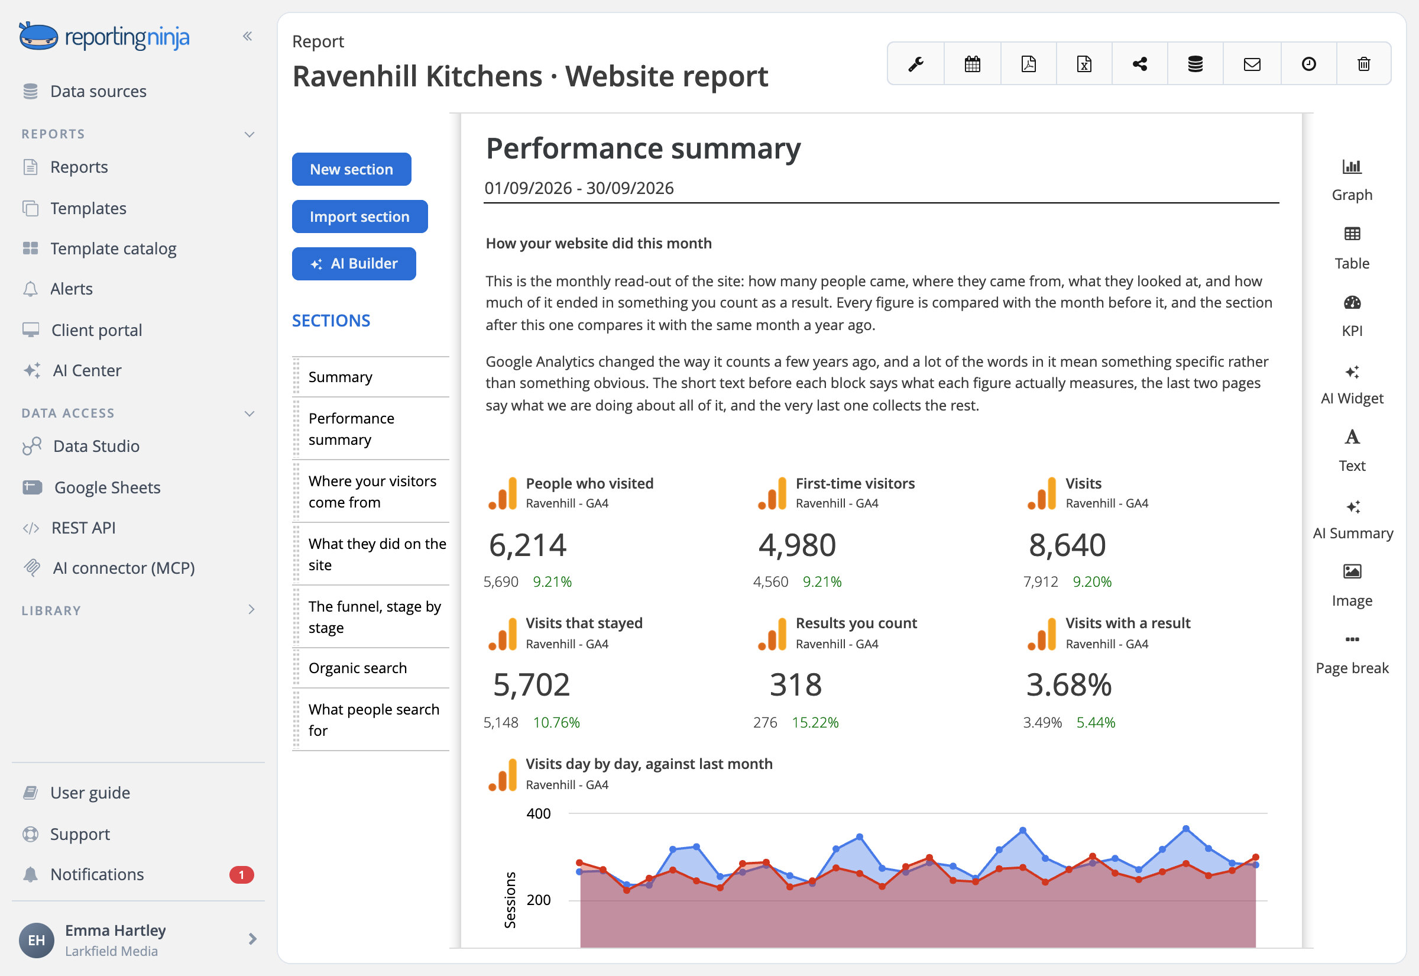This screenshot has width=1419, height=976.
Task: Click the Performance summary heading
Action: [643, 148]
